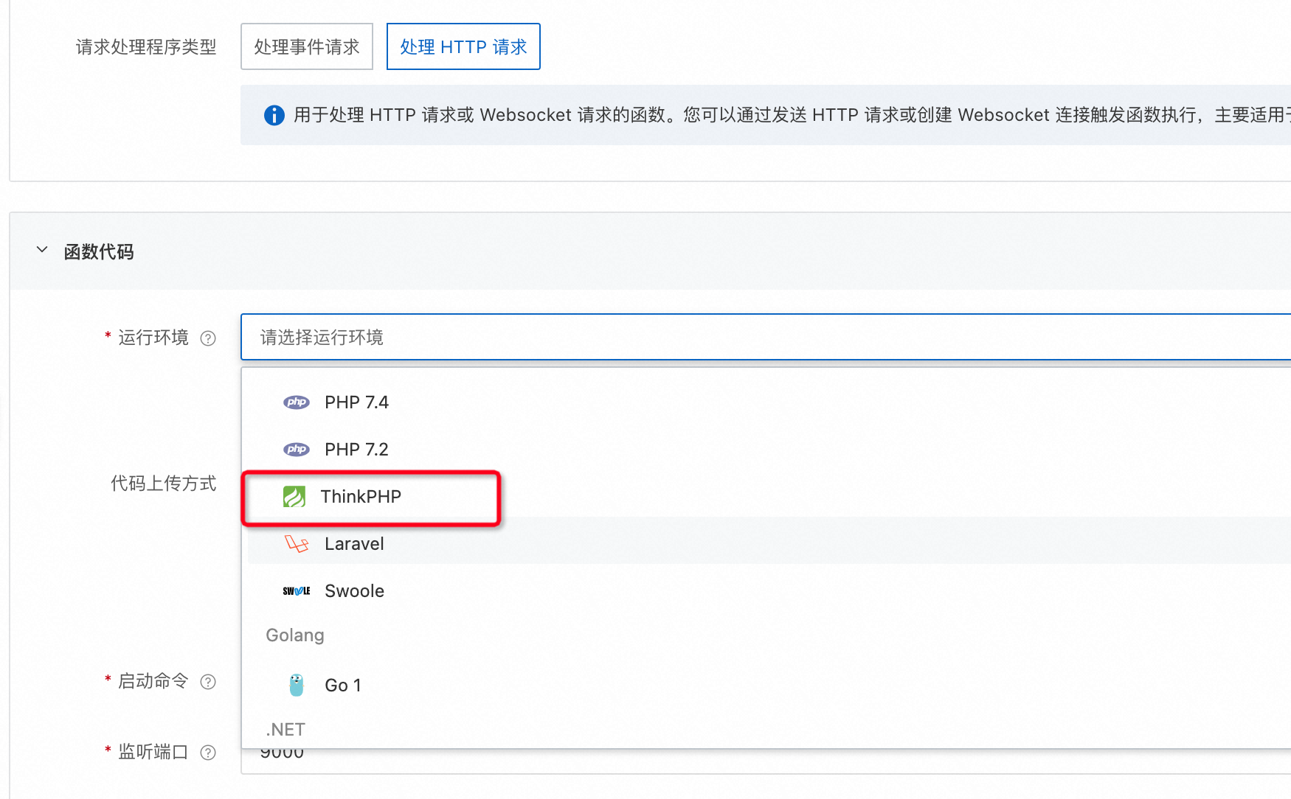Click the PHP logo beside PHP 7.4
The width and height of the screenshot is (1291, 799).
point(297,402)
